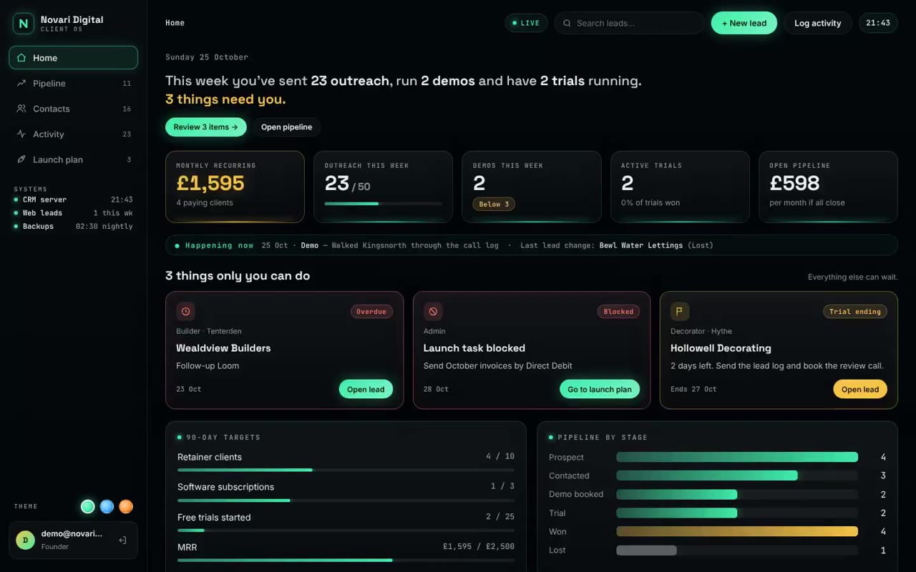Click the Search leads input field

coord(629,23)
